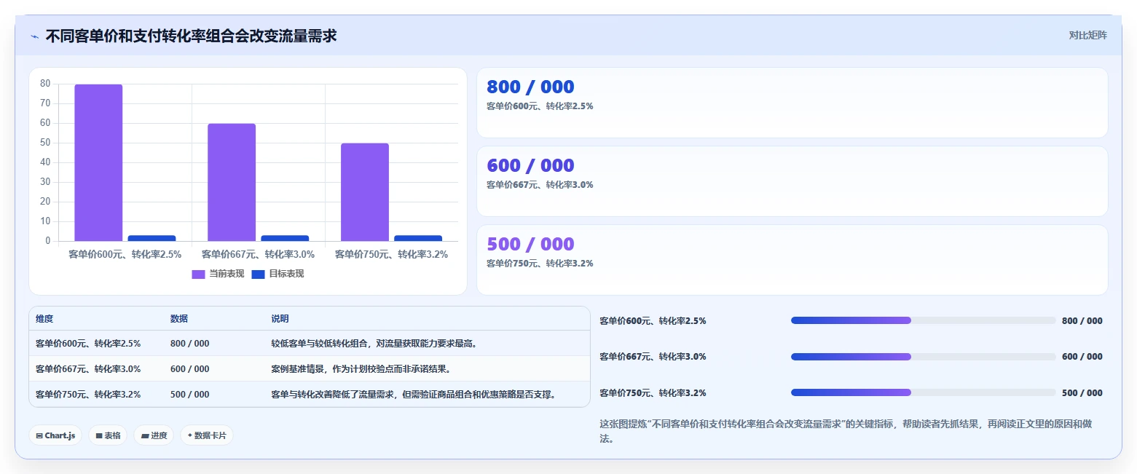Click the 说明 column header
Screen dimensions: 1137x474
tap(280, 319)
